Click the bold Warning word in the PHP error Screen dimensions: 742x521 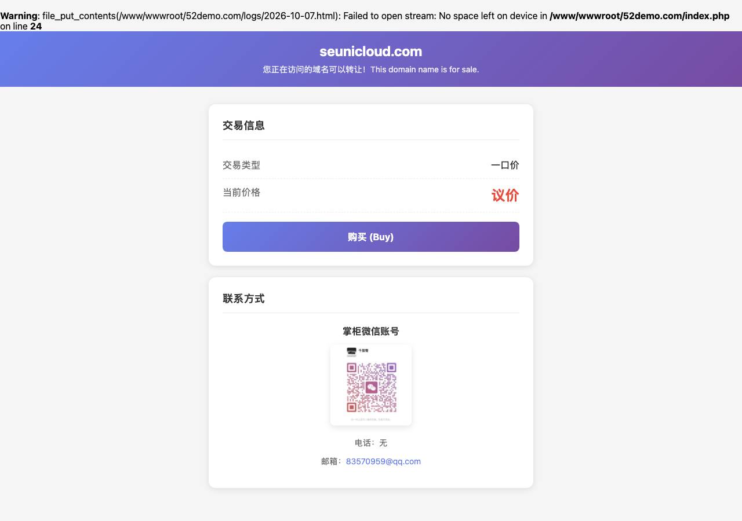[19, 16]
